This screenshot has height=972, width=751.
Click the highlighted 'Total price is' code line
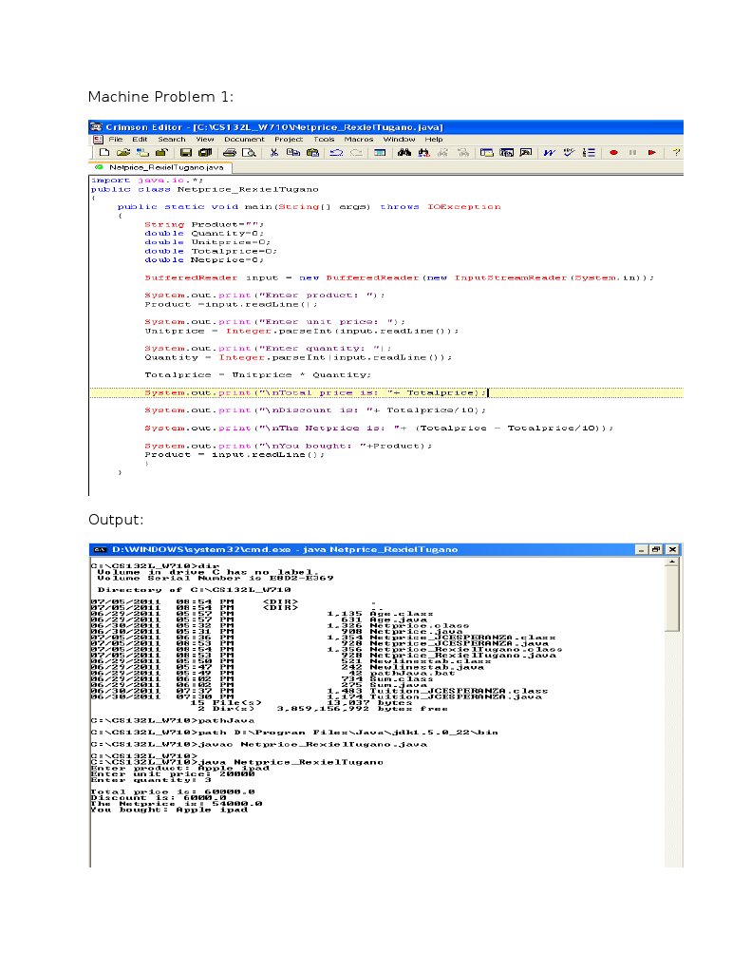[x=386, y=392]
